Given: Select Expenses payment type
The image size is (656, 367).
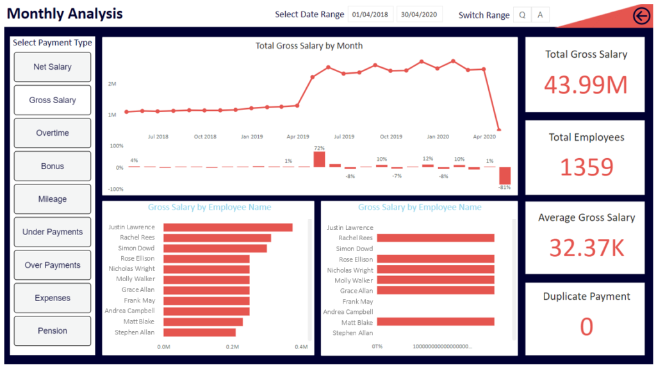Looking at the screenshot, I should pyautogui.click(x=53, y=298).
